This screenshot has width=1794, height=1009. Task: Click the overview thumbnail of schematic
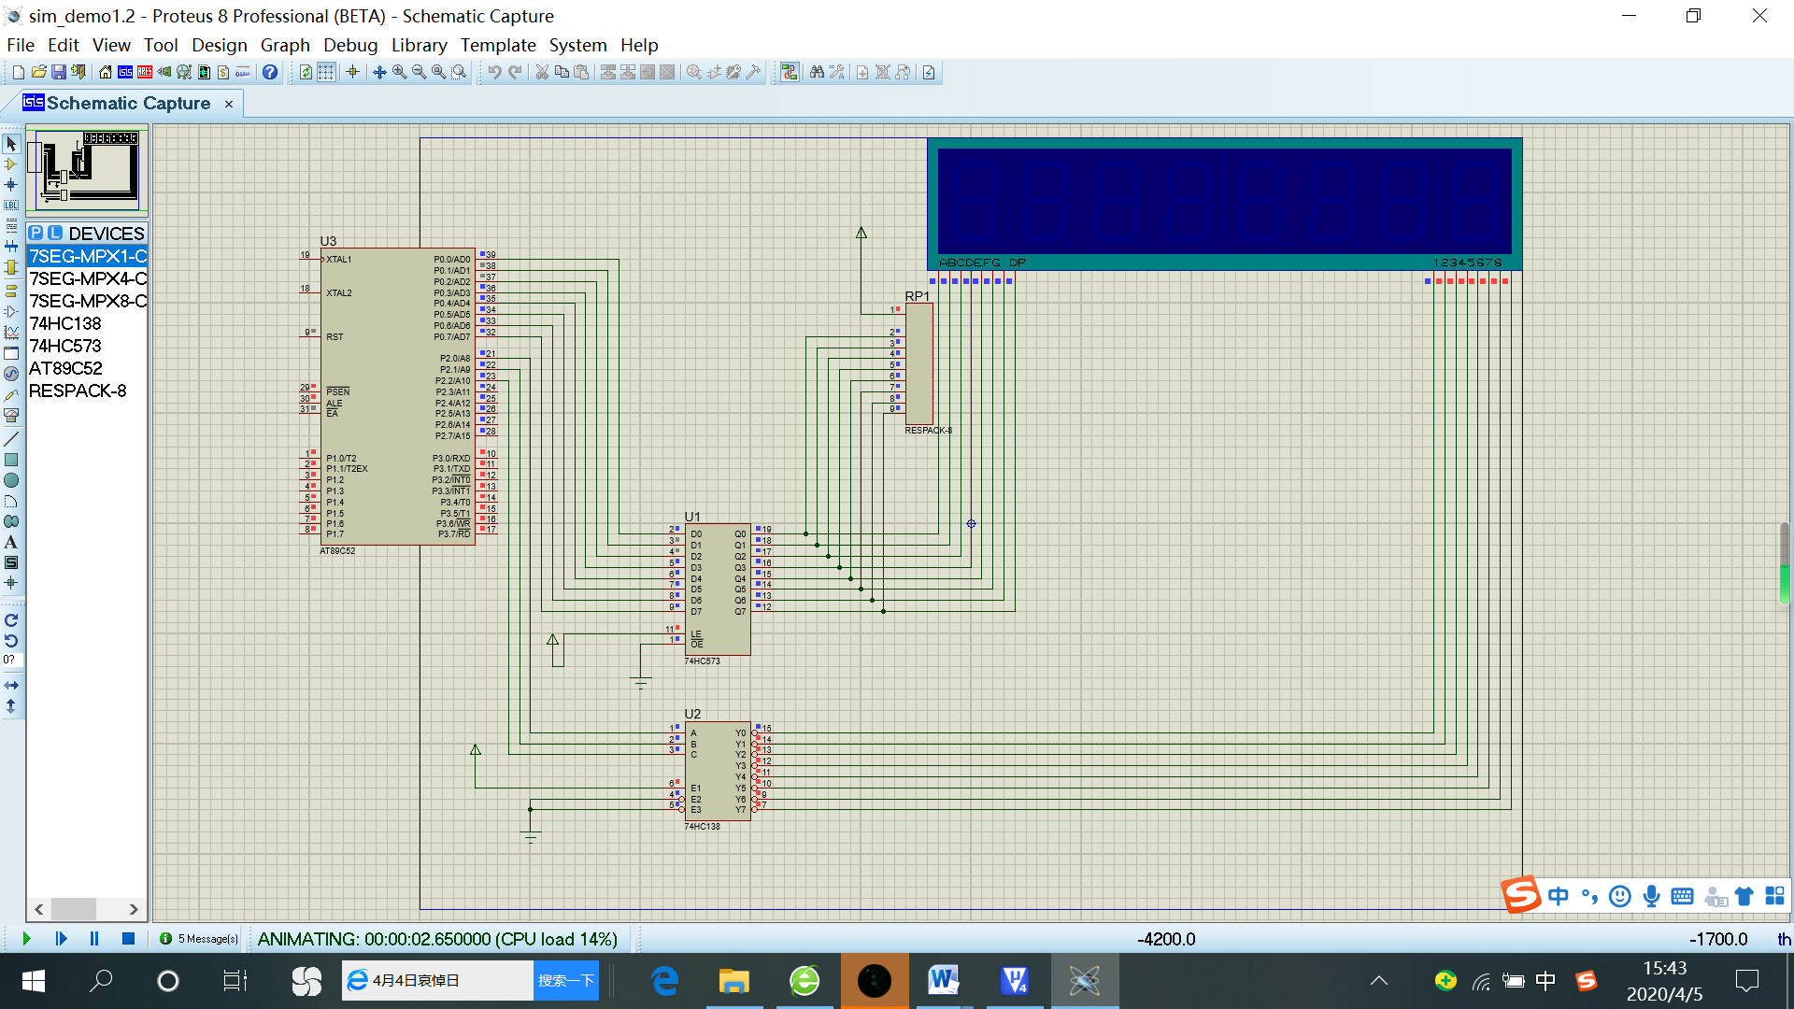(87, 170)
